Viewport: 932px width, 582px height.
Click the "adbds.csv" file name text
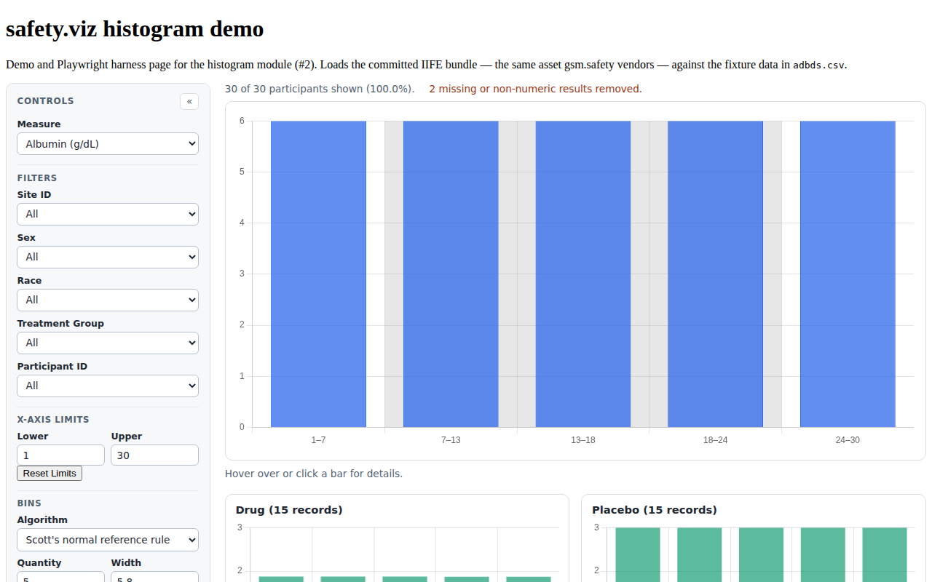point(818,65)
